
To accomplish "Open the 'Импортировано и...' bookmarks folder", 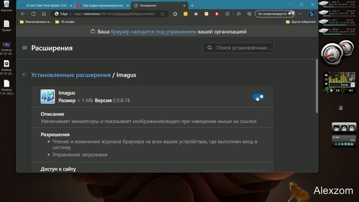I will [35, 22].
